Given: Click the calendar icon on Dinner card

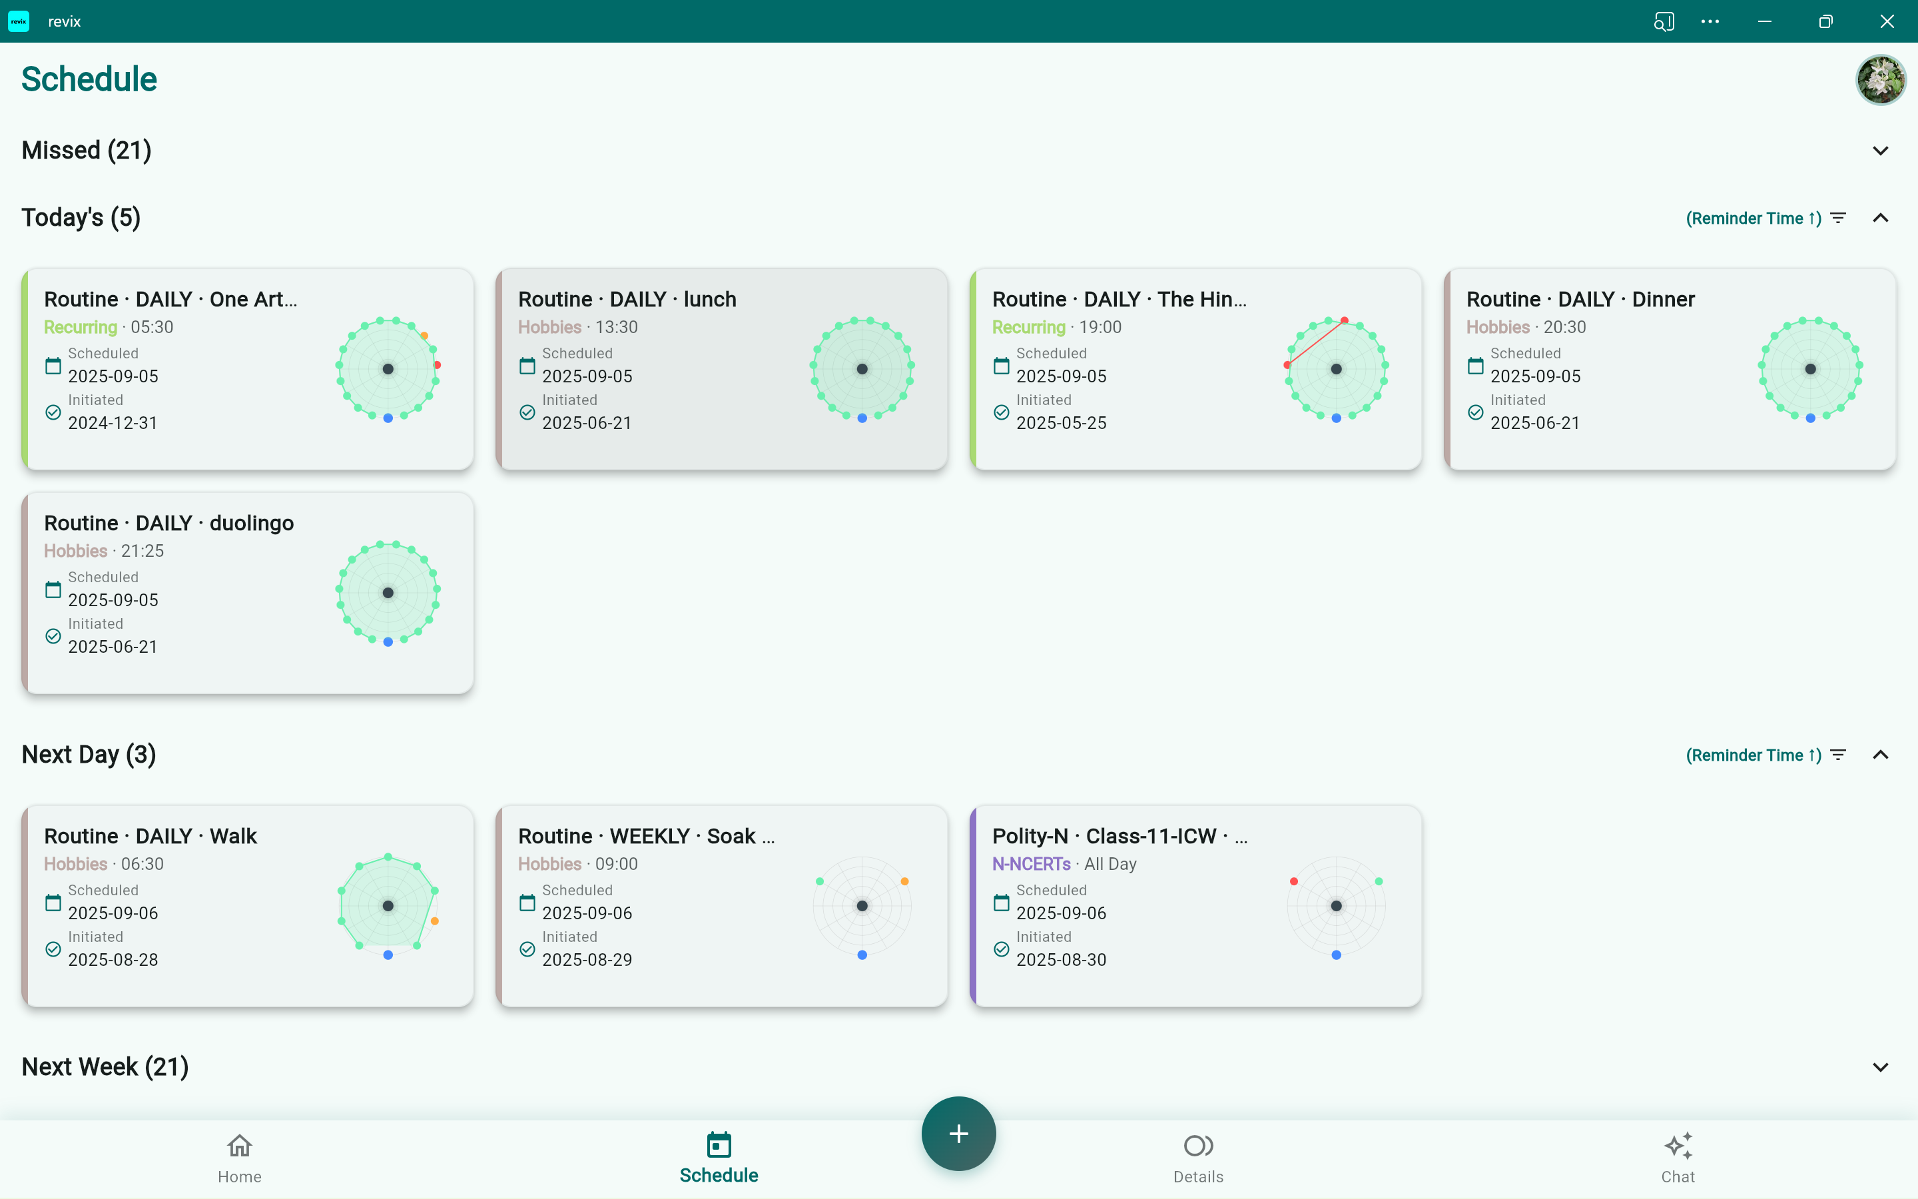Looking at the screenshot, I should 1476,365.
